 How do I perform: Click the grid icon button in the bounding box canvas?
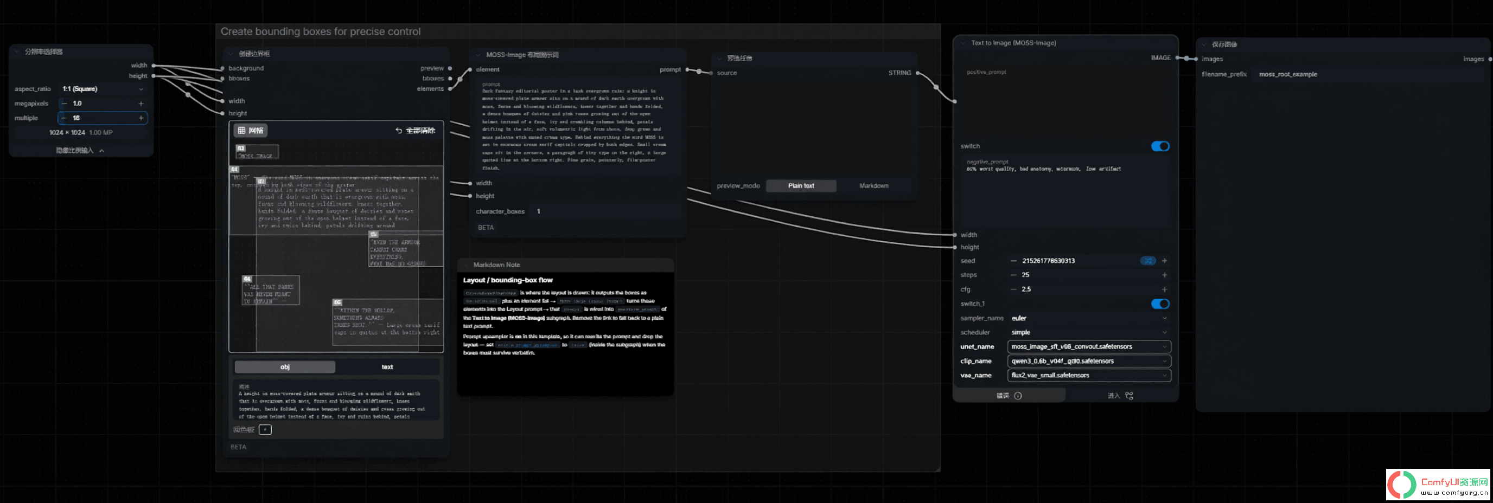coord(251,130)
